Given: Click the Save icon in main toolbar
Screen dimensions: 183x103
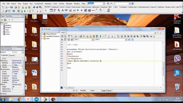Looking at the screenshot, I should 11,7.
